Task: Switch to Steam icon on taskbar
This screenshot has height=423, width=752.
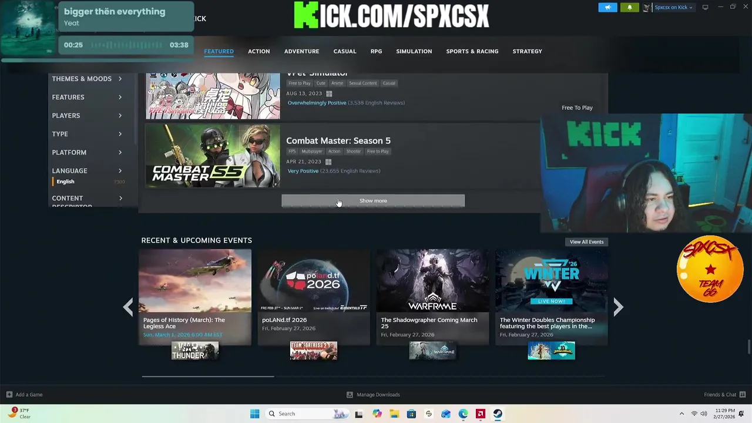Action: 498,414
